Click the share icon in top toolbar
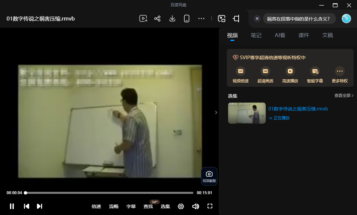 coord(157,19)
